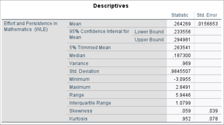Select the Lower Bound value .233556
The width and height of the screenshot is (224, 125).
tap(181, 32)
